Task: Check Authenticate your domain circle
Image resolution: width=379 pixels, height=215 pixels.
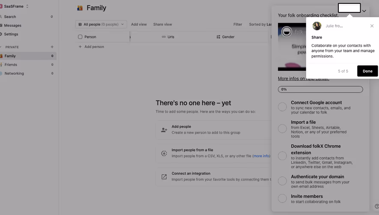Action: [x=282, y=181]
